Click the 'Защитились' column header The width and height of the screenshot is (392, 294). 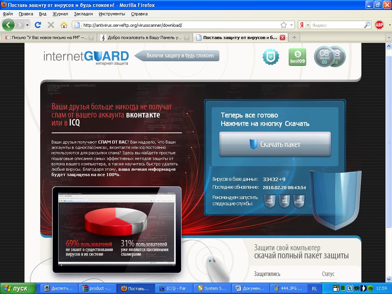(267, 274)
